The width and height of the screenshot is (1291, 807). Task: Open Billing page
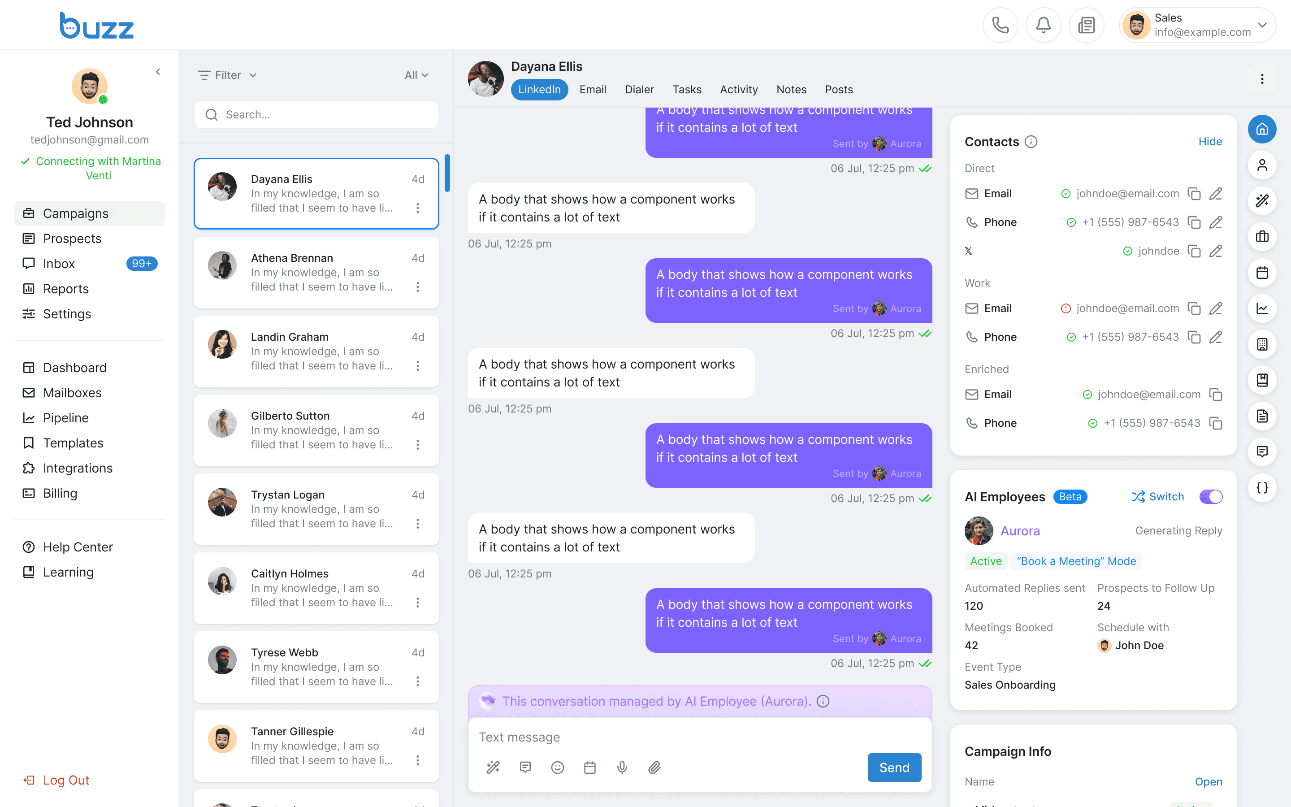[x=90, y=493]
